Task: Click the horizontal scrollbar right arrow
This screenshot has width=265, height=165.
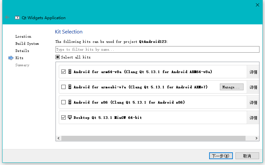Action: [x=256, y=138]
